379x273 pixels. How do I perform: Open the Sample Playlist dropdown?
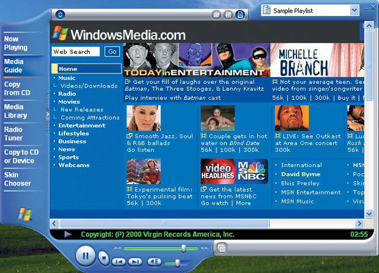pos(355,10)
